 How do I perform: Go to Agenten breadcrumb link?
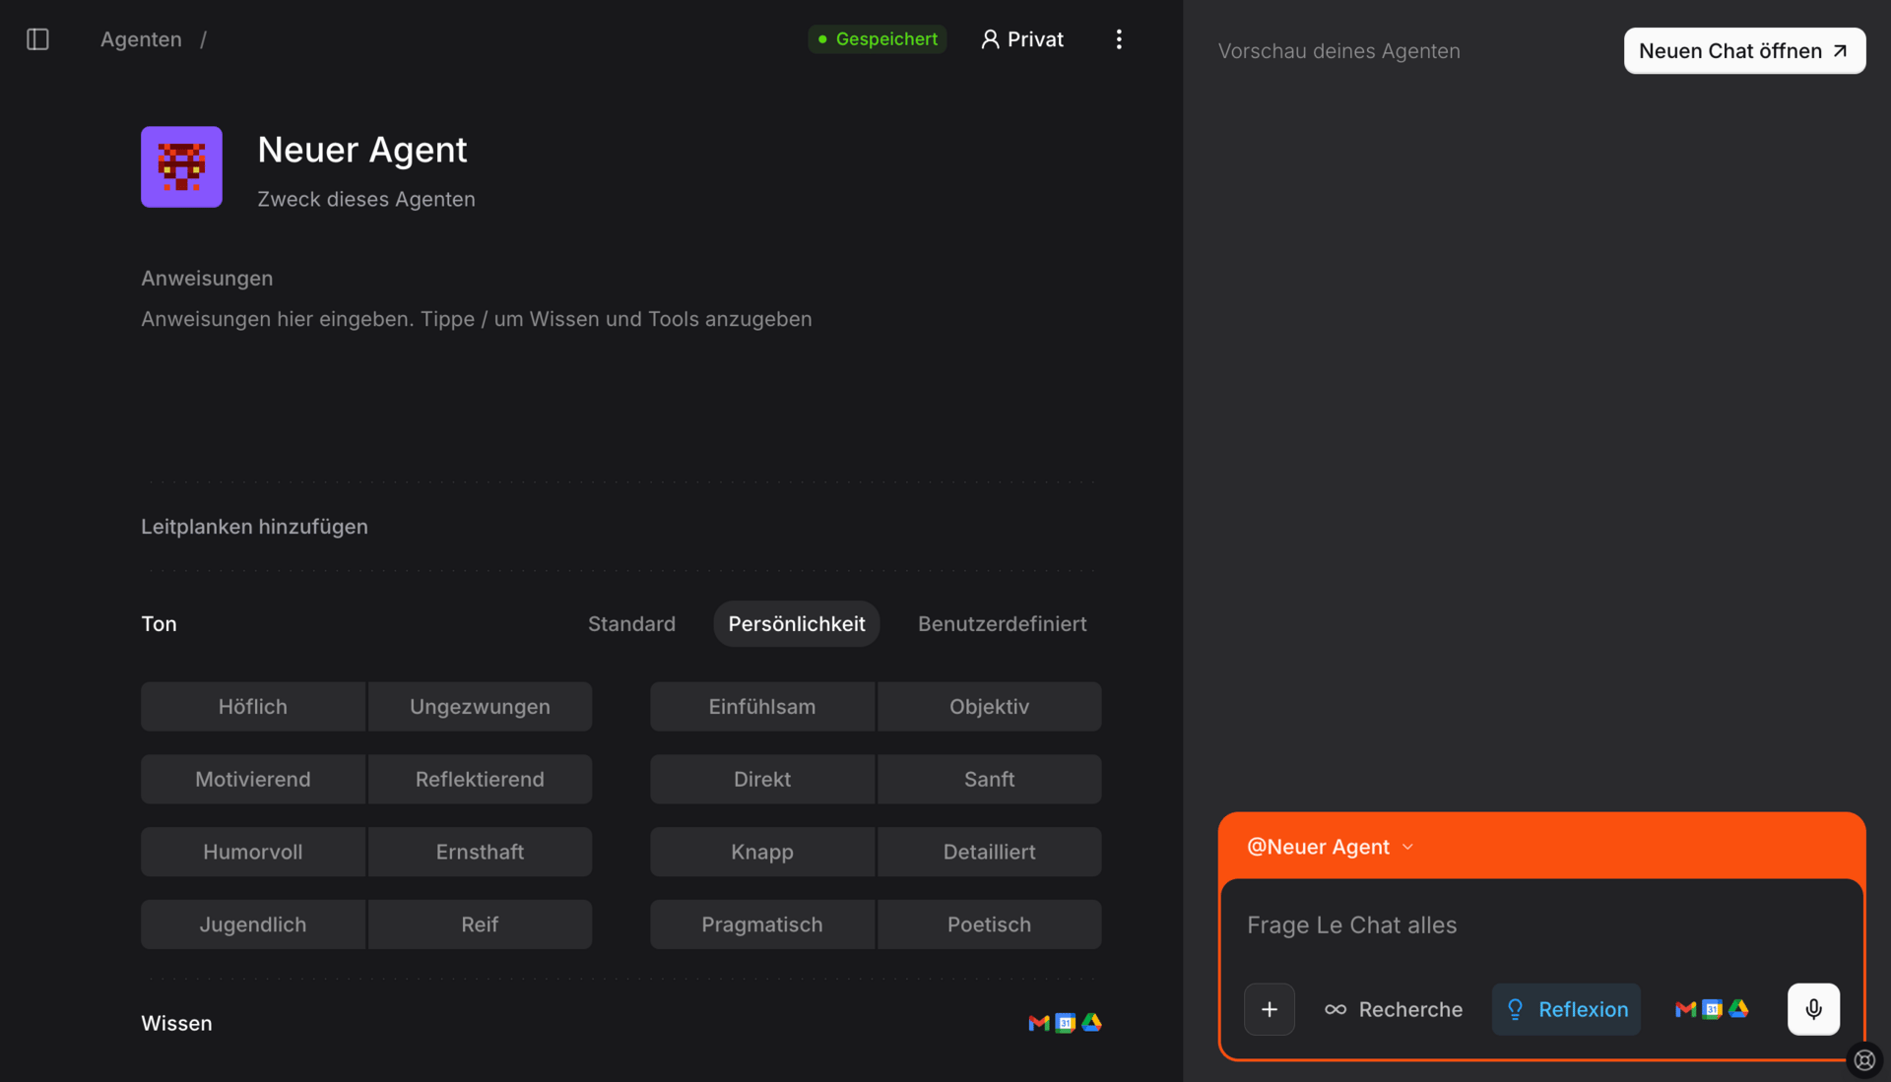(141, 39)
